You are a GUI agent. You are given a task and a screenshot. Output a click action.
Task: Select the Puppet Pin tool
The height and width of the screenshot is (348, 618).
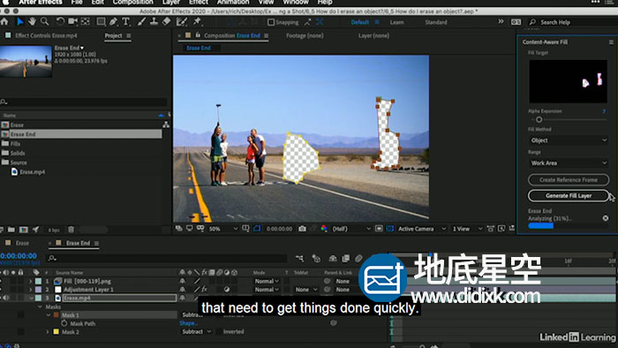197,22
